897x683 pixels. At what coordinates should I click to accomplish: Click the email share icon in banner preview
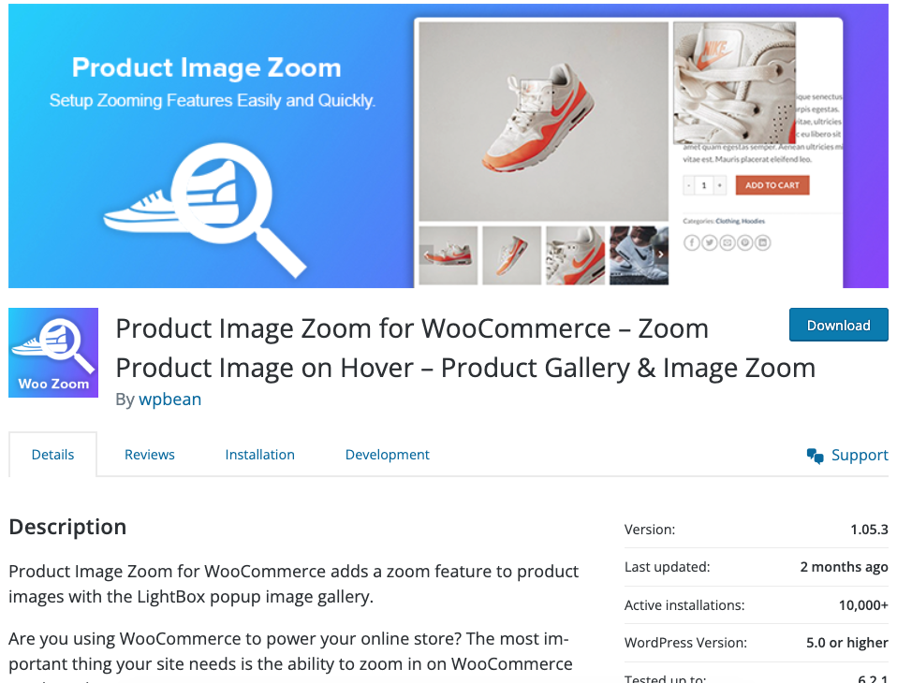(728, 243)
